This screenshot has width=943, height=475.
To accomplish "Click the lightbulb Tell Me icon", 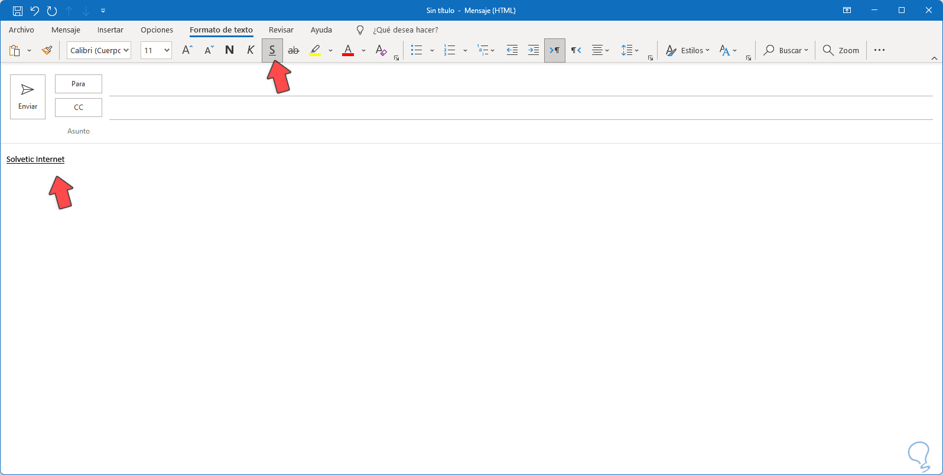I will [x=360, y=30].
